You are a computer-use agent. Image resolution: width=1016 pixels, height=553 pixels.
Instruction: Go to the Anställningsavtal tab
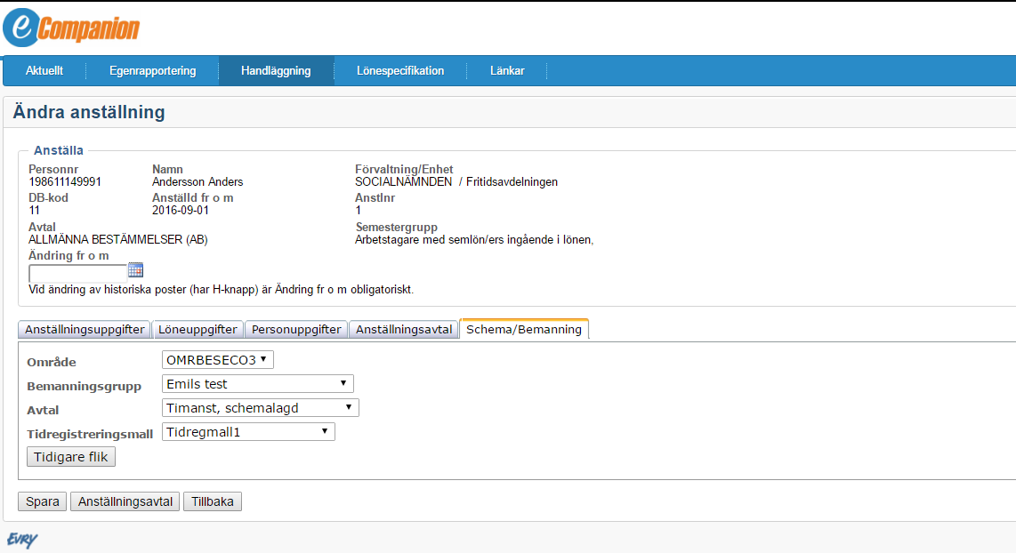404,329
